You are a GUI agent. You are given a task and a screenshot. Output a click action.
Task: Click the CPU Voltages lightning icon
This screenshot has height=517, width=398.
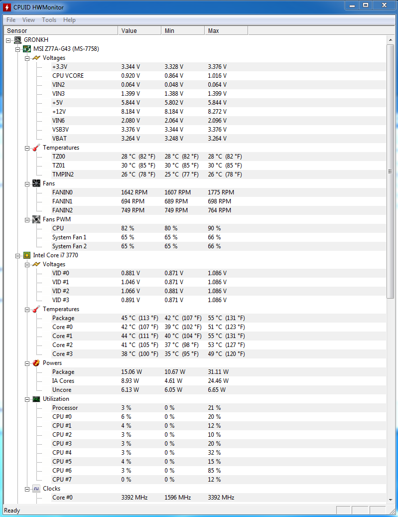(36, 264)
